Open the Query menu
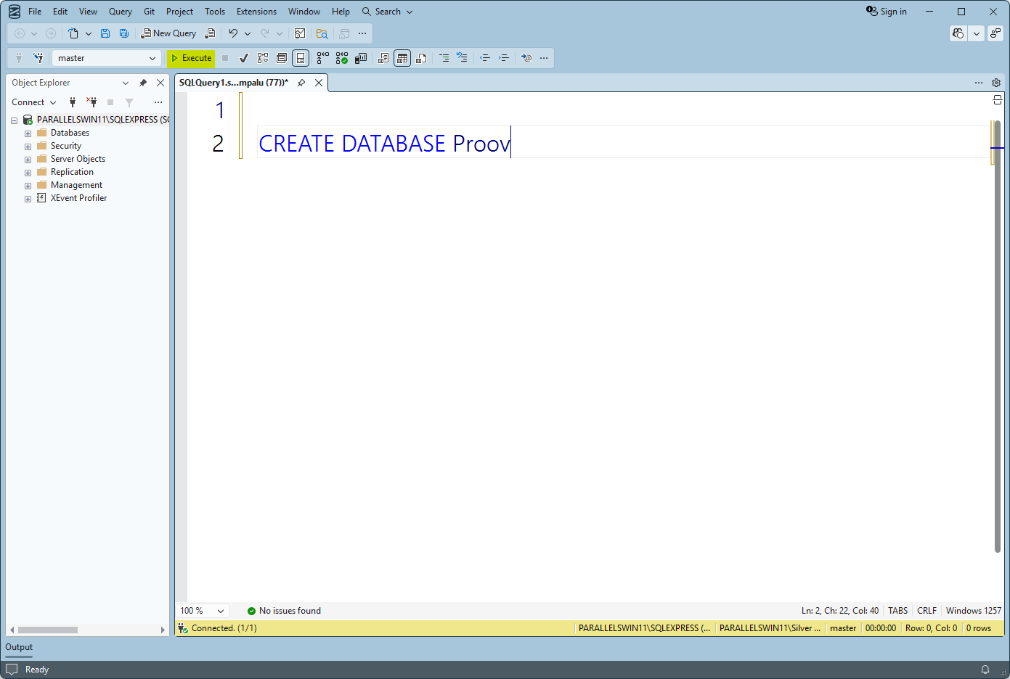 (121, 12)
